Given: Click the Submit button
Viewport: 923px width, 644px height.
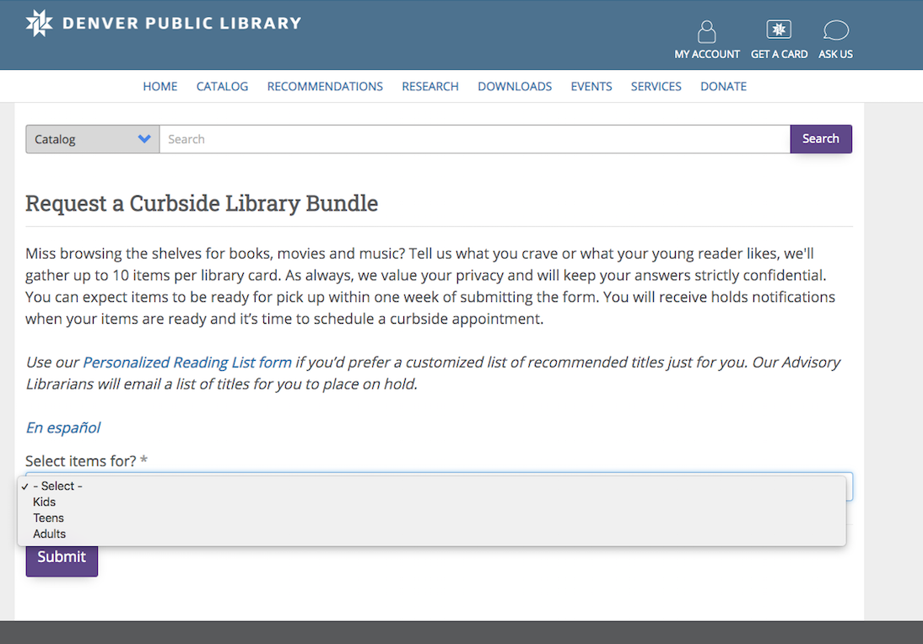Looking at the screenshot, I should point(62,561).
